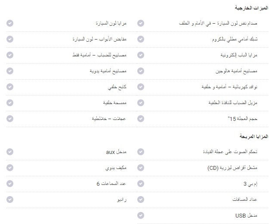Click the نوافذ كهربائية feature text

245,87
